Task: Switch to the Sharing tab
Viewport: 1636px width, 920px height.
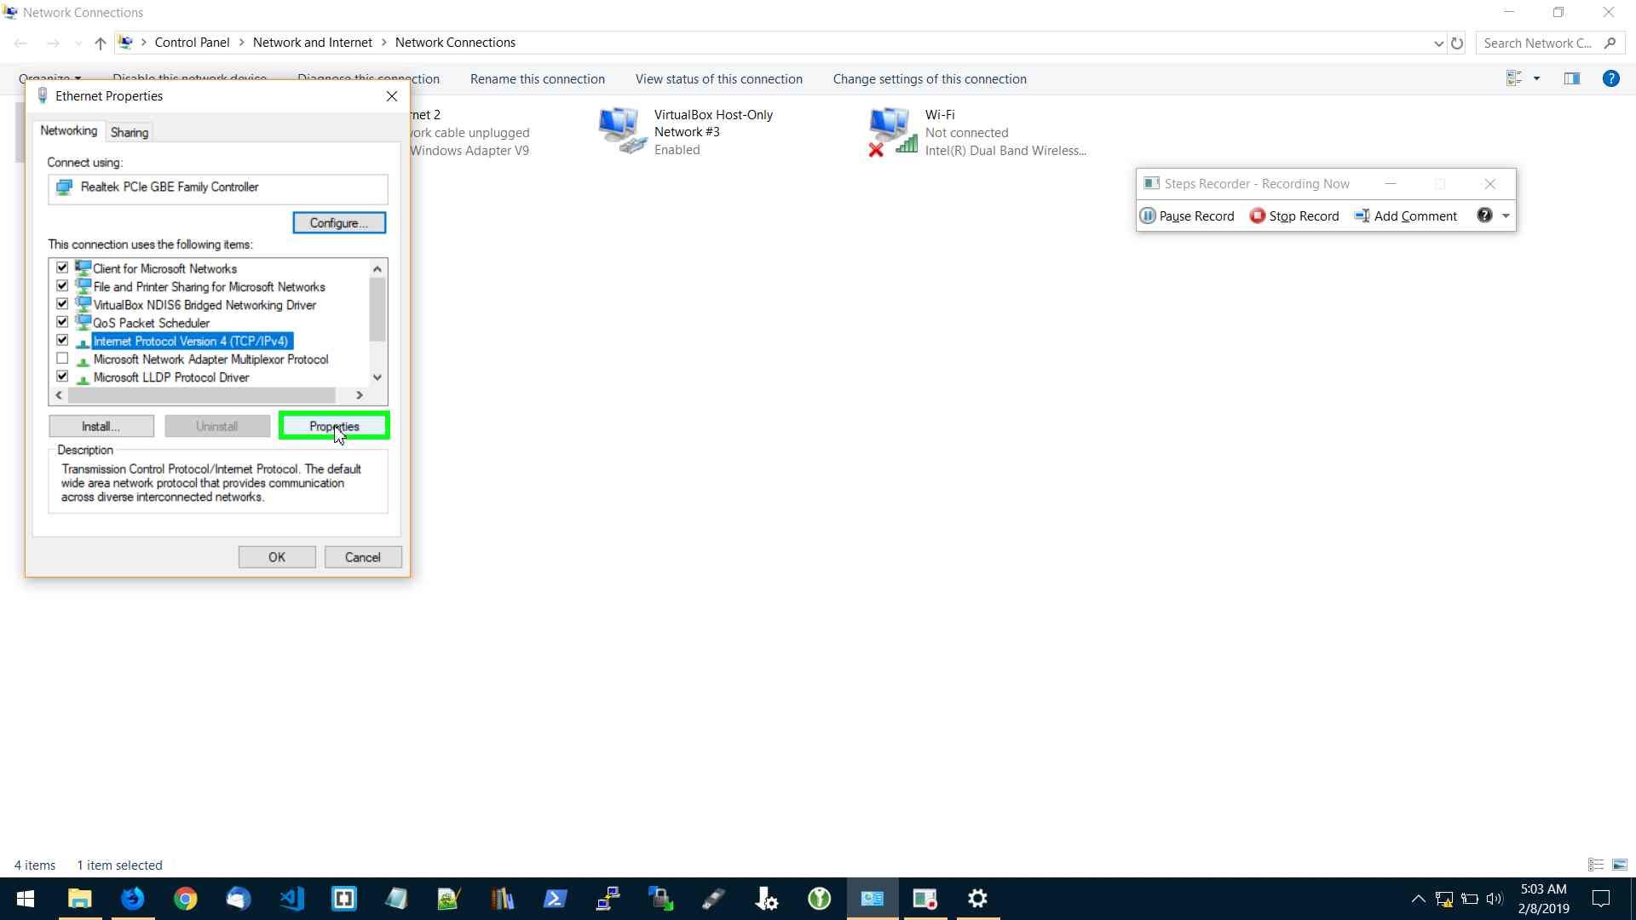Action: (130, 132)
